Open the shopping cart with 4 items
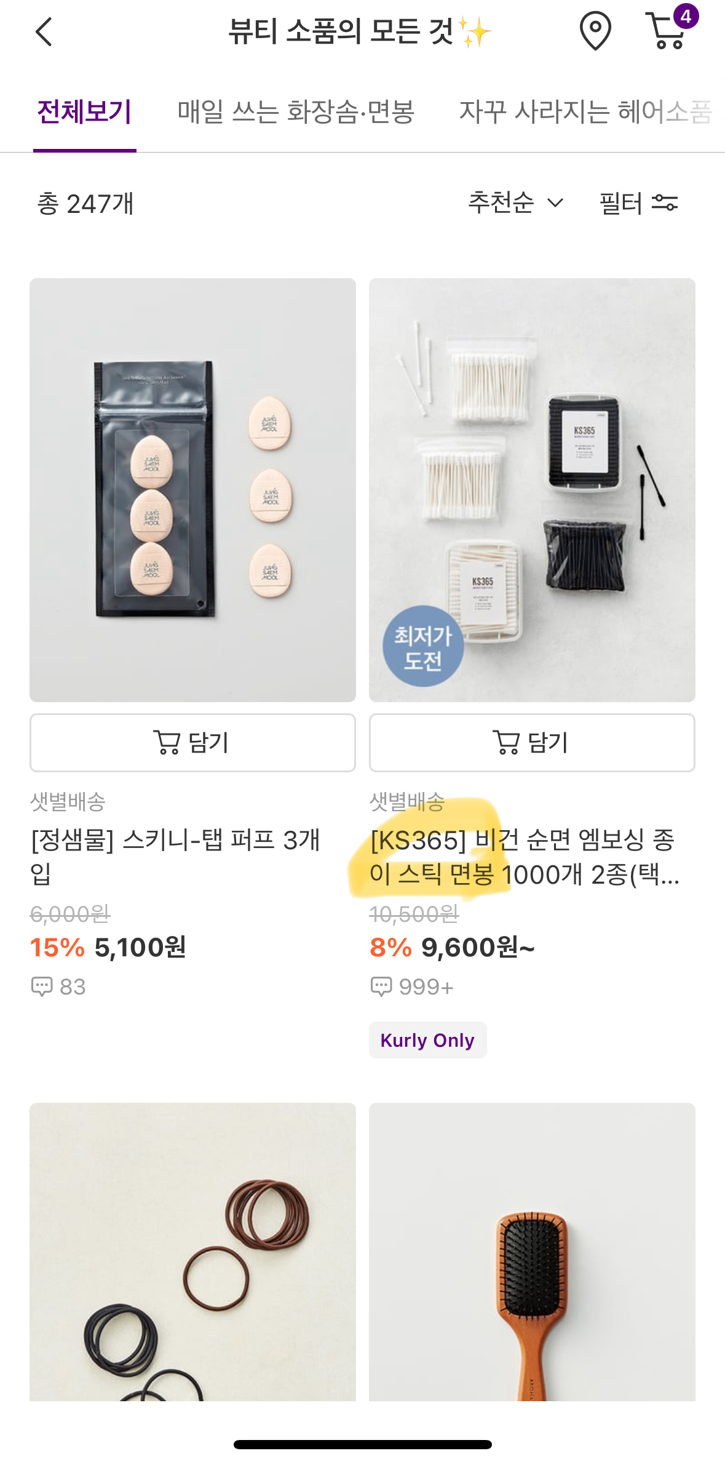 pyautogui.click(x=668, y=30)
